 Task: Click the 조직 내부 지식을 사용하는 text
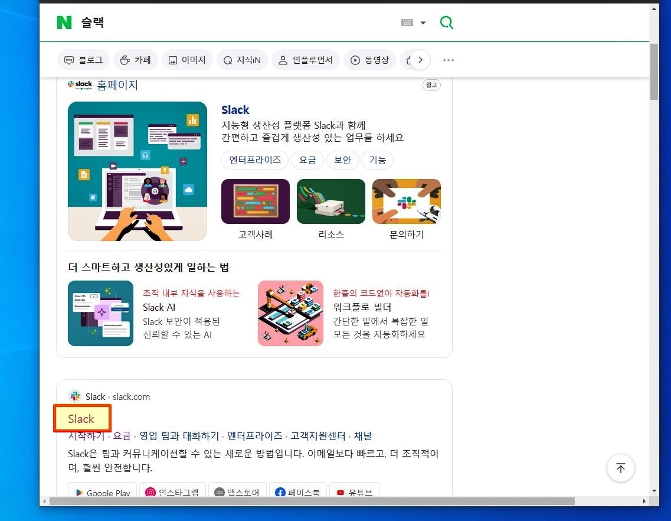point(191,293)
